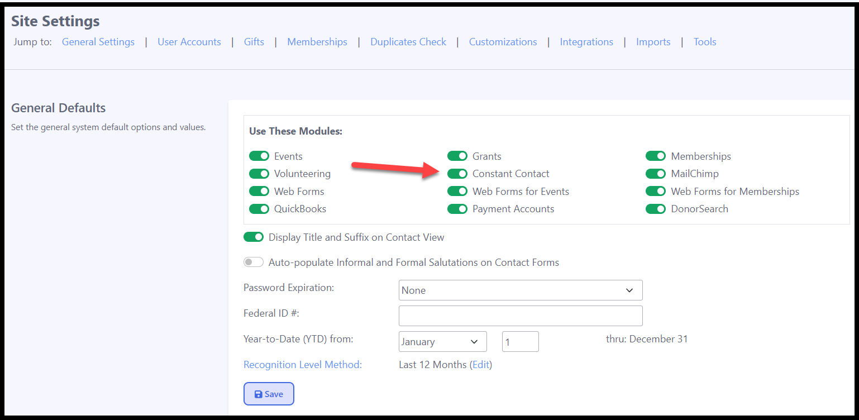The height and width of the screenshot is (420, 859).
Task: Jump to Tools section
Action: tap(705, 42)
